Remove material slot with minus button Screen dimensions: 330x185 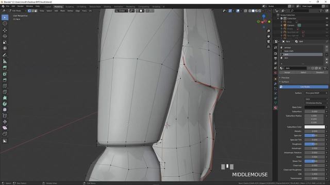click(326, 50)
